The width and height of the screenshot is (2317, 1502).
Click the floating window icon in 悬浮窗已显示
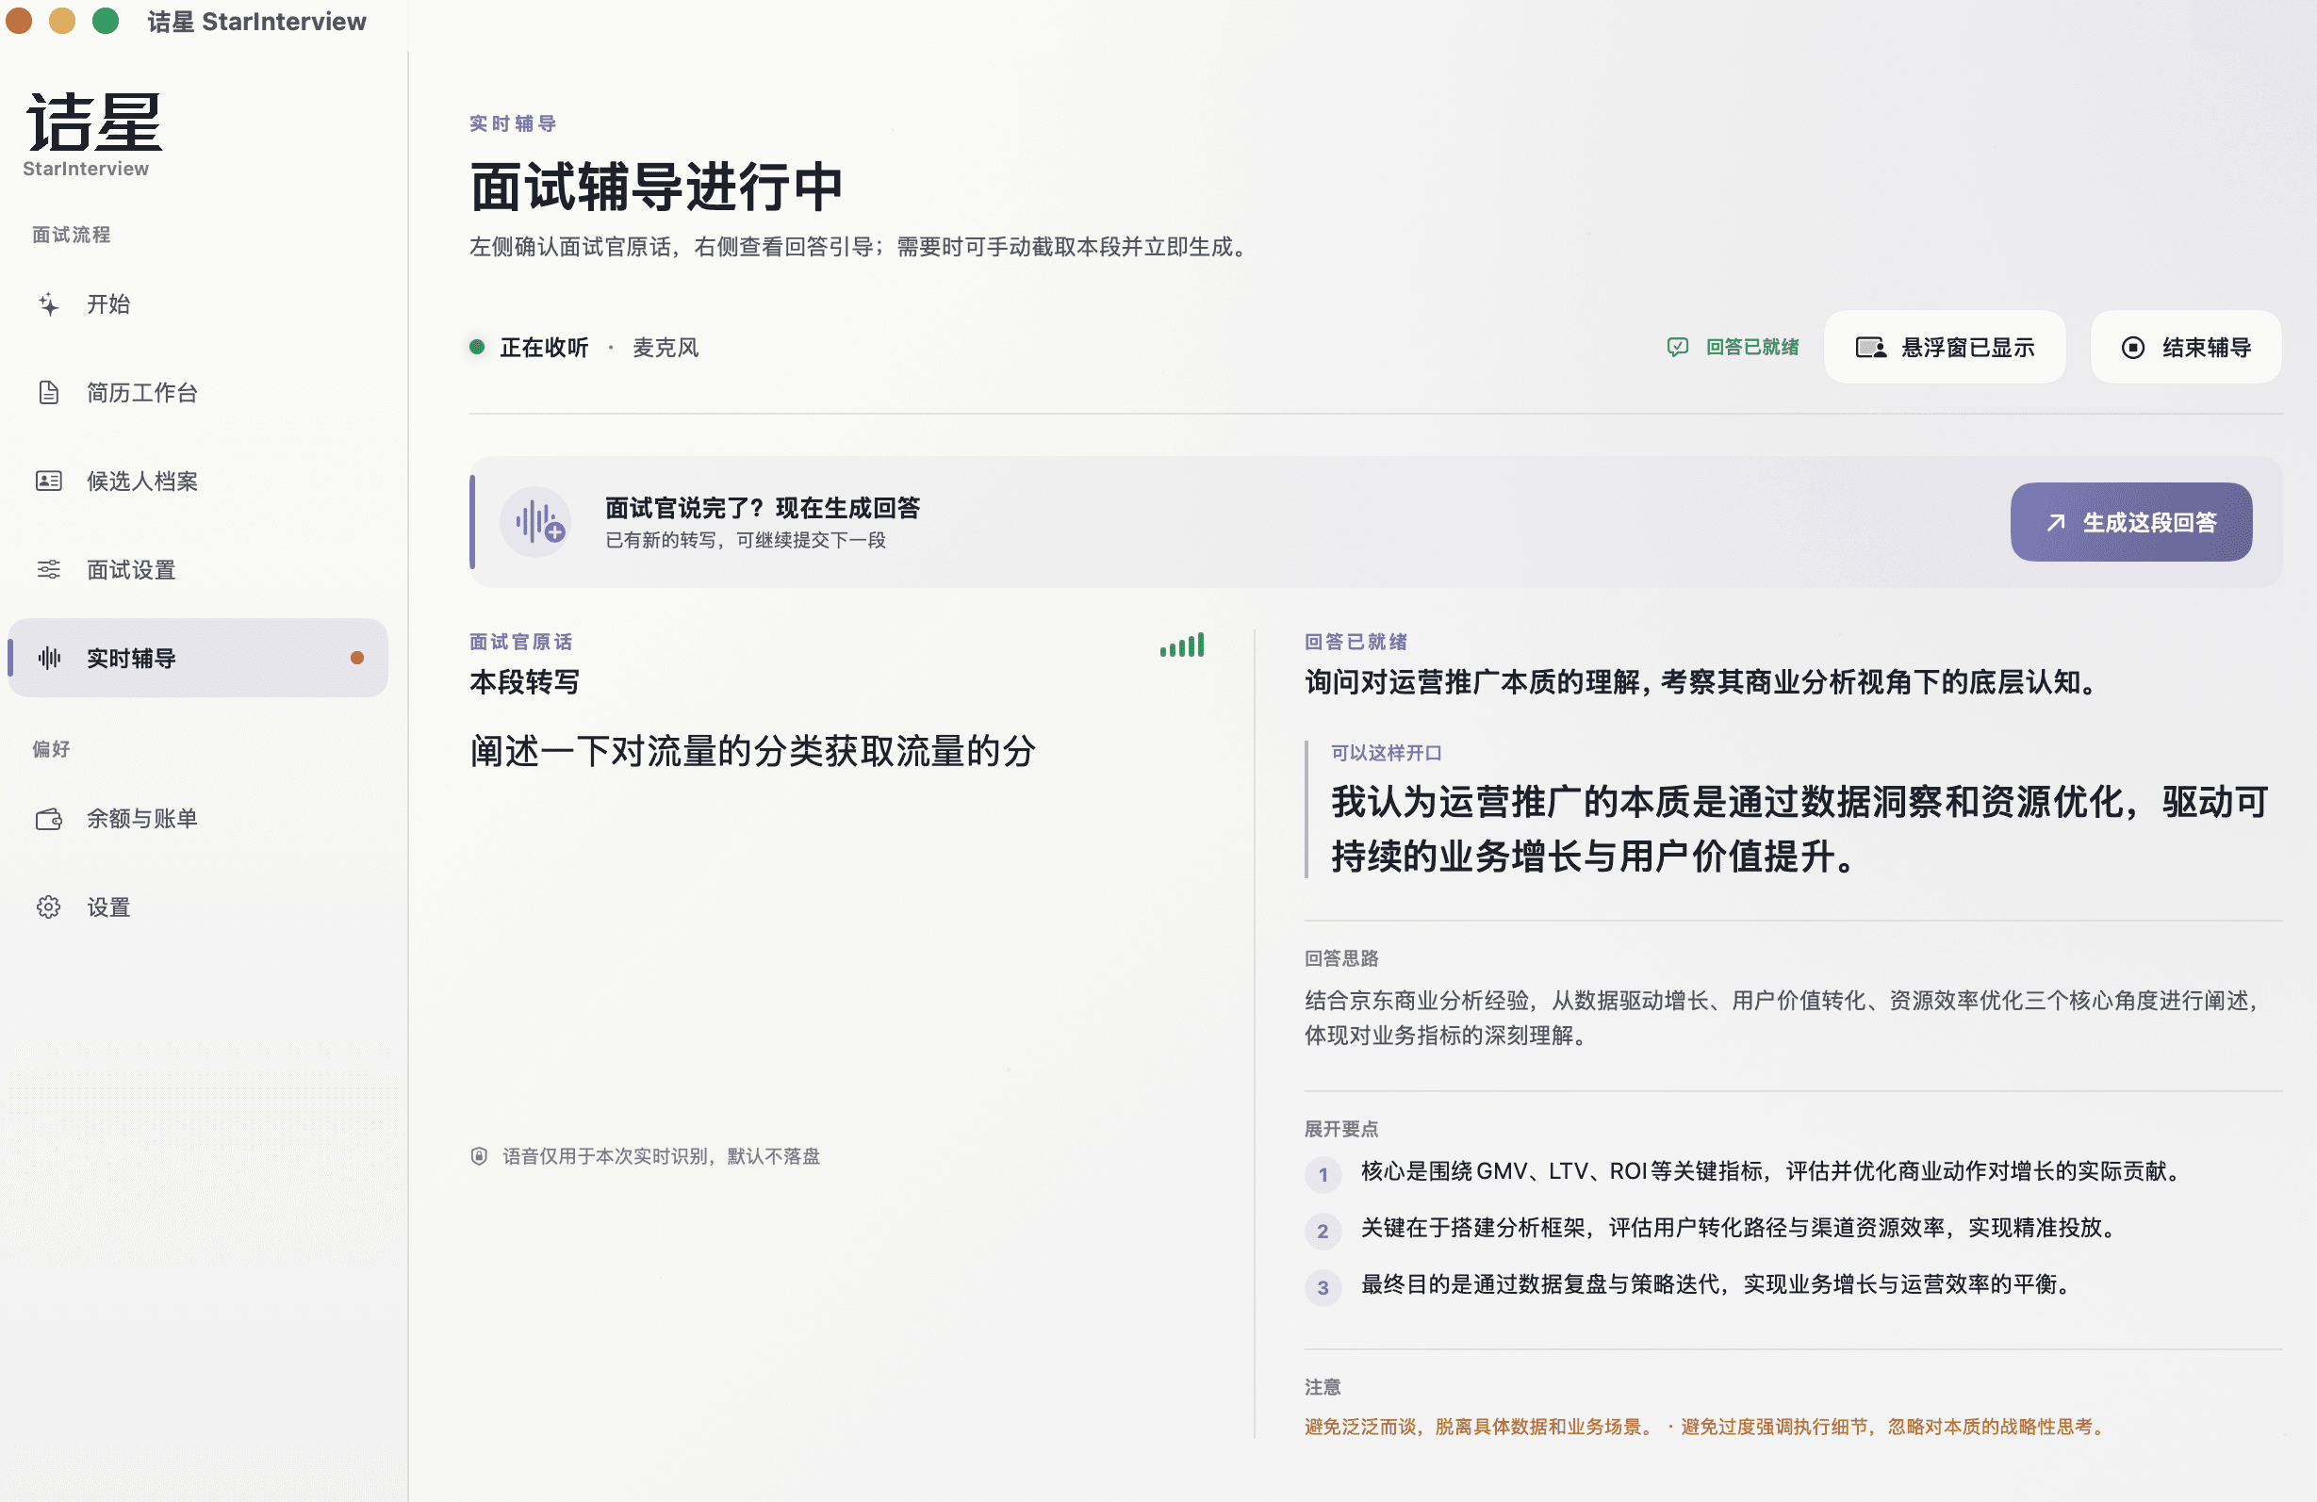pyautogui.click(x=1870, y=348)
